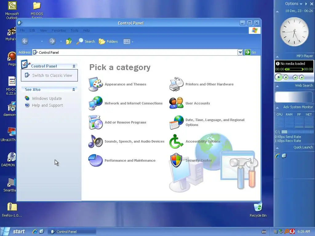Open the Network and Internet Connections icon
The height and width of the screenshot is (236, 315).
tap(95, 103)
